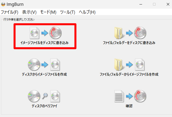This screenshot has width=172, height=117.
Task: Start ディスクのベリファイ mode
Action: pyautogui.click(x=44, y=106)
